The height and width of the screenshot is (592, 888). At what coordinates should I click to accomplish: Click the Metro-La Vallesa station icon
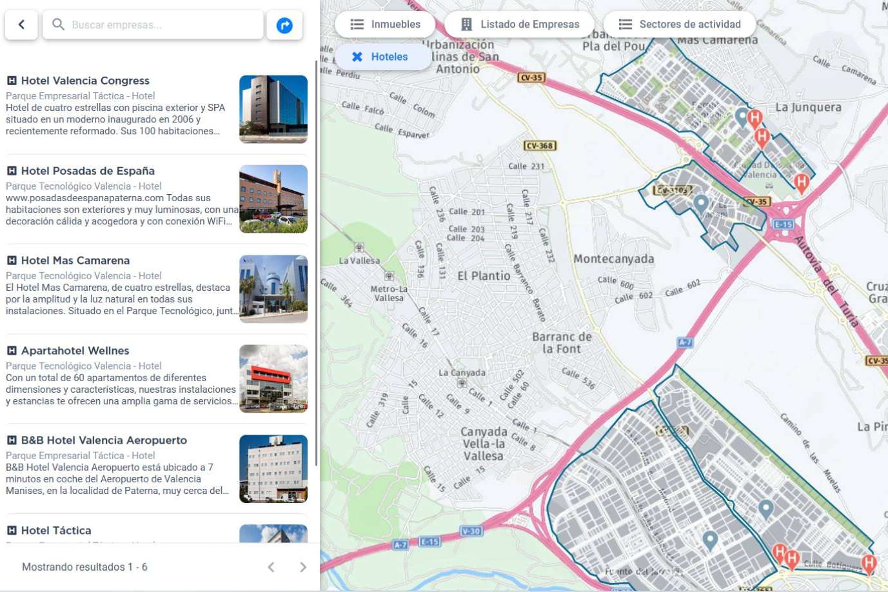[389, 276]
